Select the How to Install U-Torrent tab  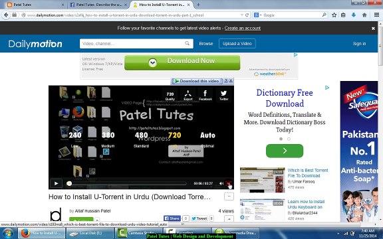pos(162,5)
